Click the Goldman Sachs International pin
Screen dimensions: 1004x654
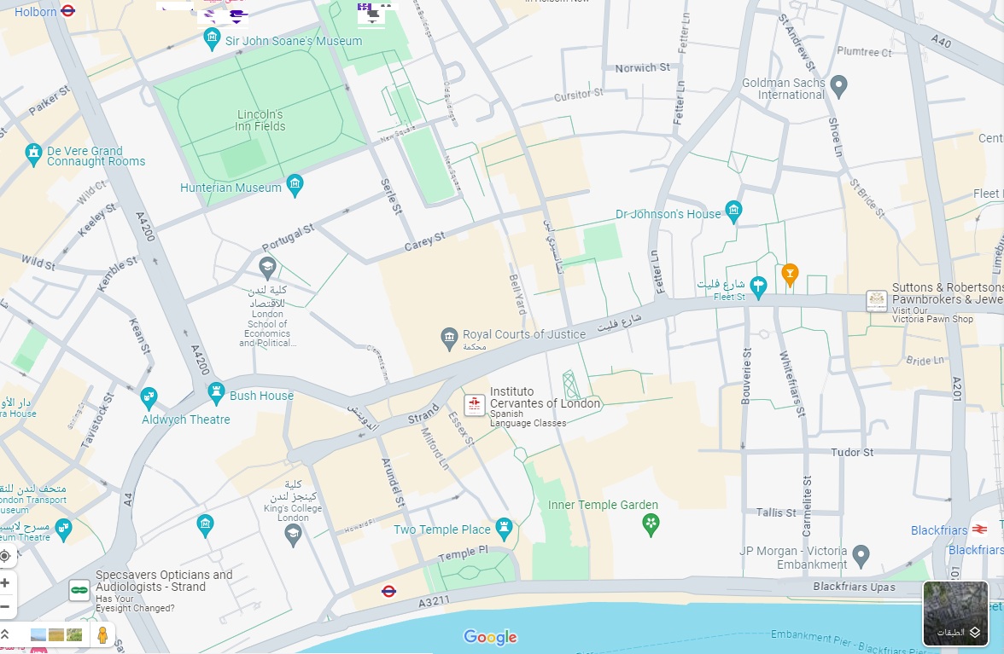pyautogui.click(x=838, y=87)
